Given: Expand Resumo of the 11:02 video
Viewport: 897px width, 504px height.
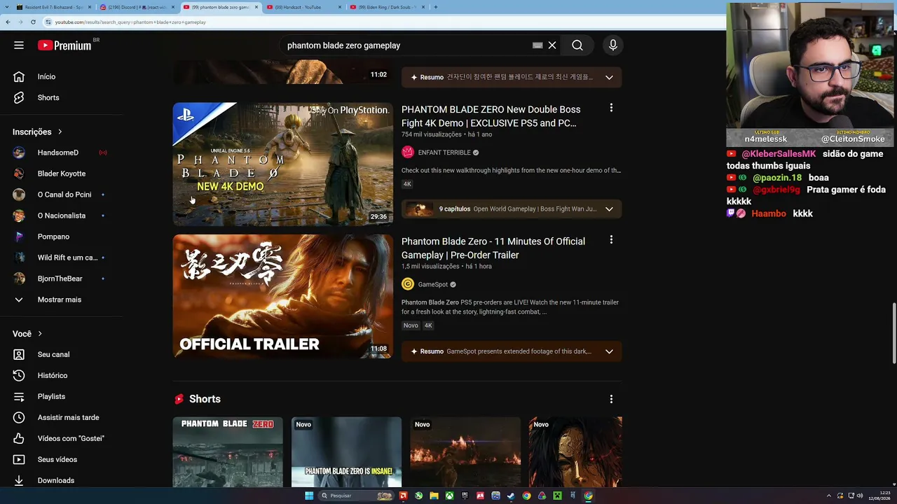Looking at the screenshot, I should pyautogui.click(x=512, y=77).
